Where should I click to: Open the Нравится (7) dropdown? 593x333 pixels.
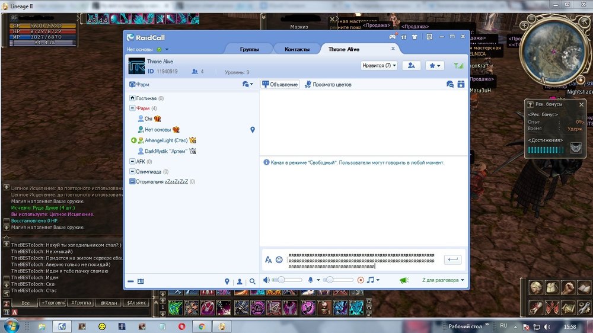point(379,65)
